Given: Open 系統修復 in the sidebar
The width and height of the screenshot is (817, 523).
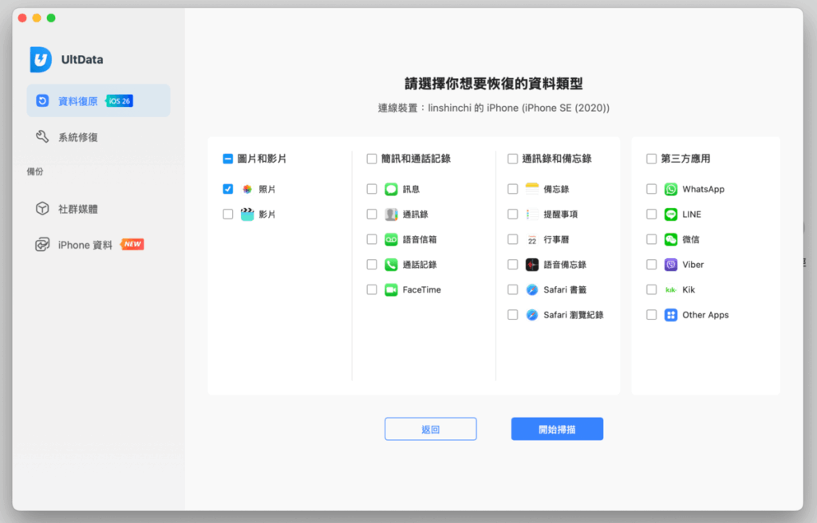Looking at the screenshot, I should point(77,137).
